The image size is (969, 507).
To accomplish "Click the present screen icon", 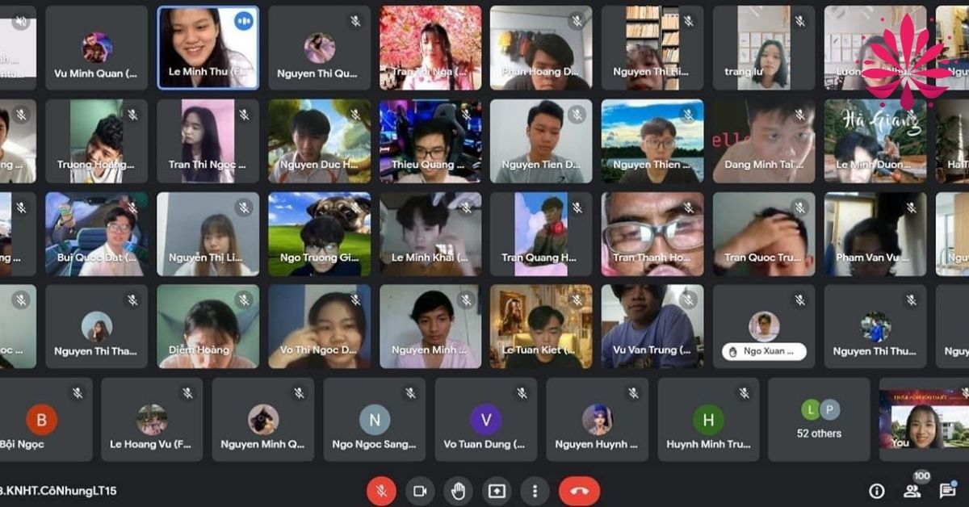I will click(497, 491).
